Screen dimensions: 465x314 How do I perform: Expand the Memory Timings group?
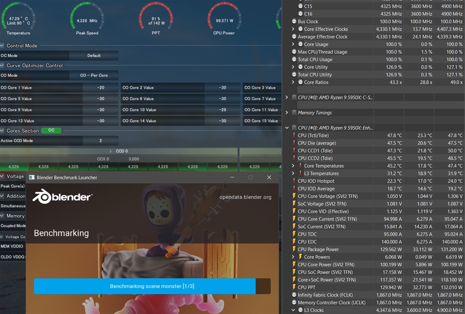[287, 113]
